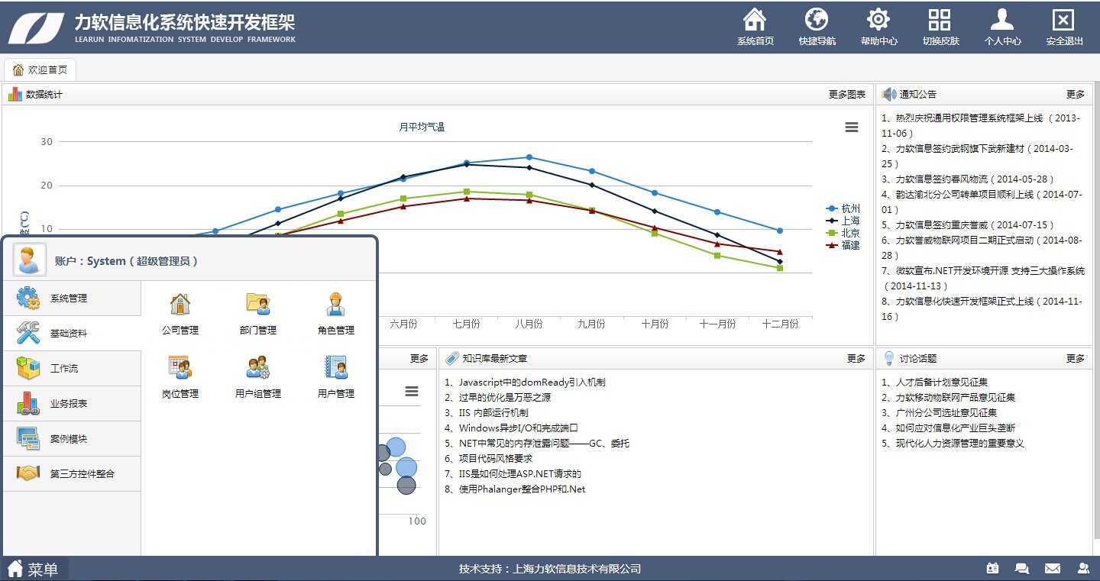Click the users group icon in footer
Image resolution: width=1100 pixels, height=581 pixels.
(1083, 568)
